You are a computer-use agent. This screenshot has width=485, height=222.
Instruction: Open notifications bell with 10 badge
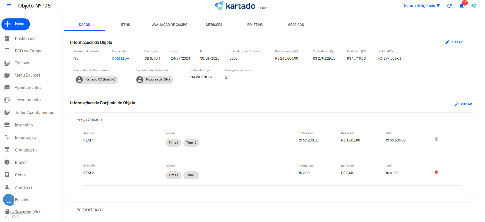tap(462, 6)
